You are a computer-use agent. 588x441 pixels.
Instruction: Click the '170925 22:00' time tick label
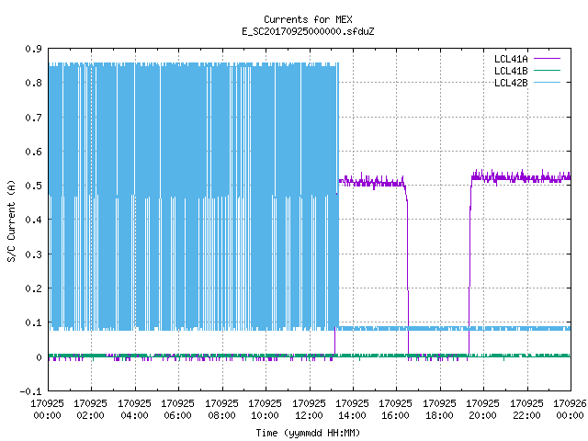526,410
